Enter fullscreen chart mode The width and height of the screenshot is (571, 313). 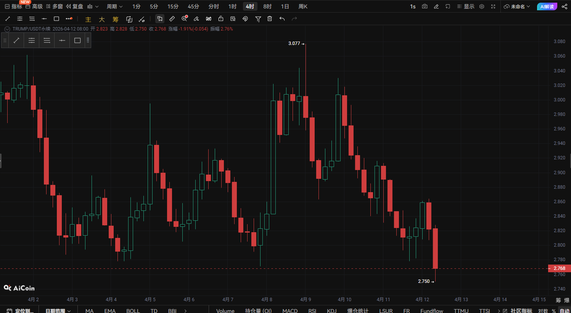click(x=493, y=6)
